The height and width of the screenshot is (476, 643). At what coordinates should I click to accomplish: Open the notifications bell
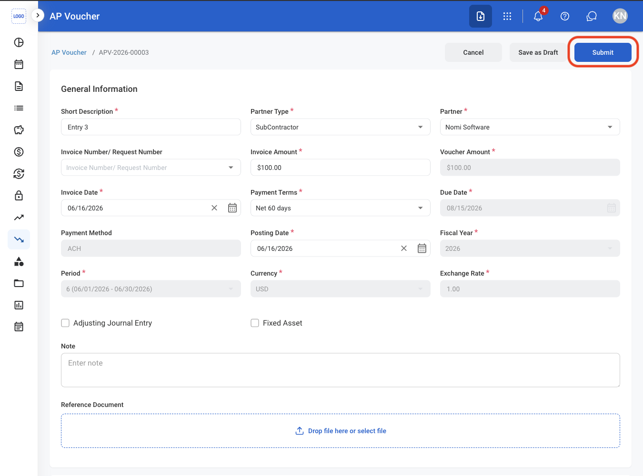pyautogui.click(x=538, y=16)
